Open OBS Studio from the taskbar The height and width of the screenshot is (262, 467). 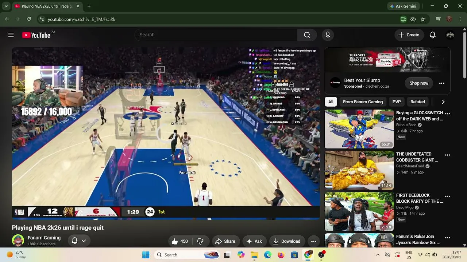pyautogui.click(x=321, y=255)
